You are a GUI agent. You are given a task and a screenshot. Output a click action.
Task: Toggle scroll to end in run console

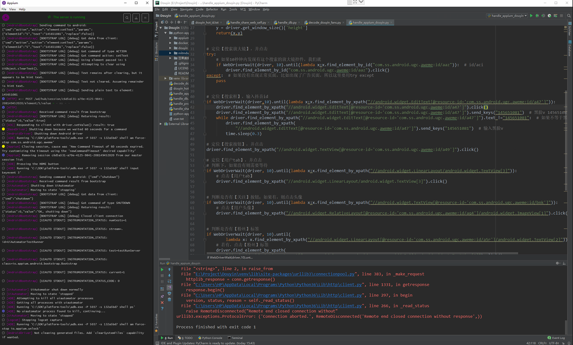(169, 287)
